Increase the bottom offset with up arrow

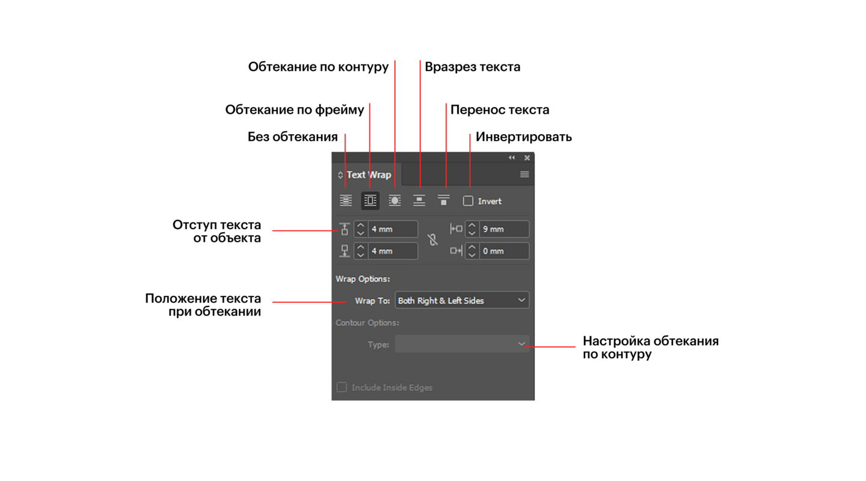pos(361,247)
